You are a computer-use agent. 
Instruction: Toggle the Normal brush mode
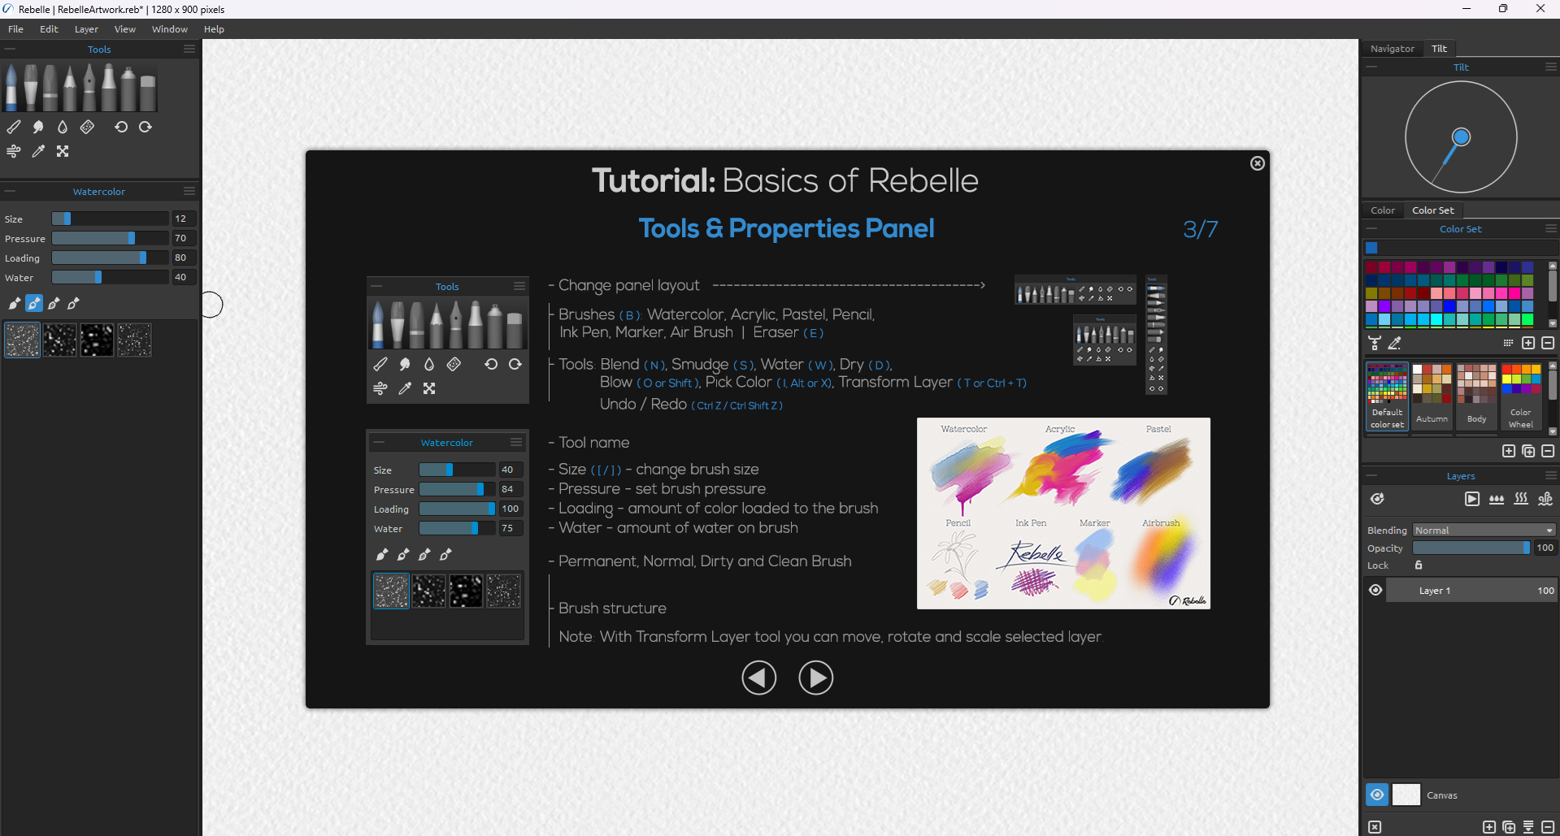33,303
